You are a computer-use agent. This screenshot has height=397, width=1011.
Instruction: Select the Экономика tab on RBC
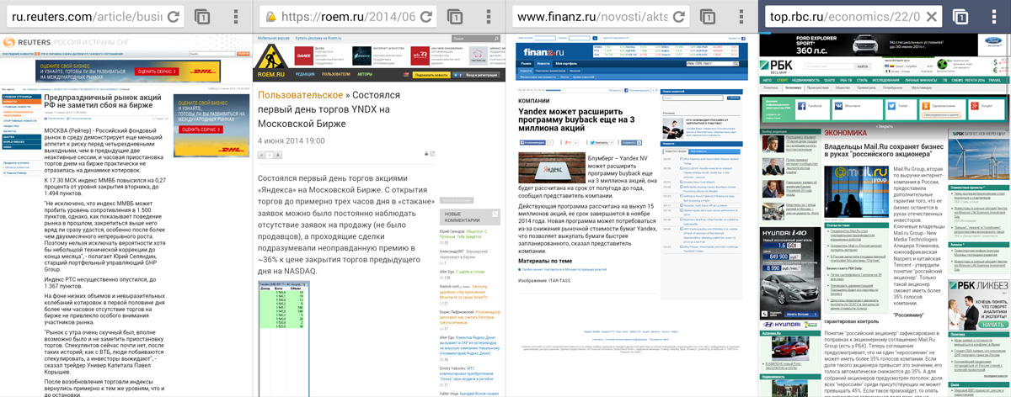tap(793, 87)
